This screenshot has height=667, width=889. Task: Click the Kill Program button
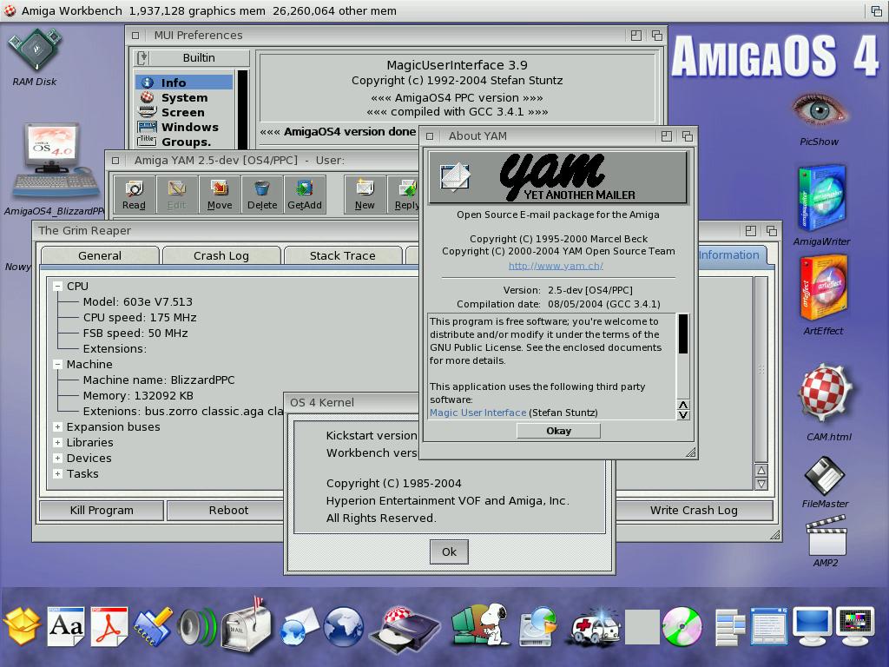(102, 511)
